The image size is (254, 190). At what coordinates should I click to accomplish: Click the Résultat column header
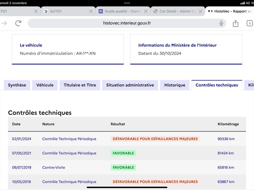pyautogui.click(x=118, y=124)
